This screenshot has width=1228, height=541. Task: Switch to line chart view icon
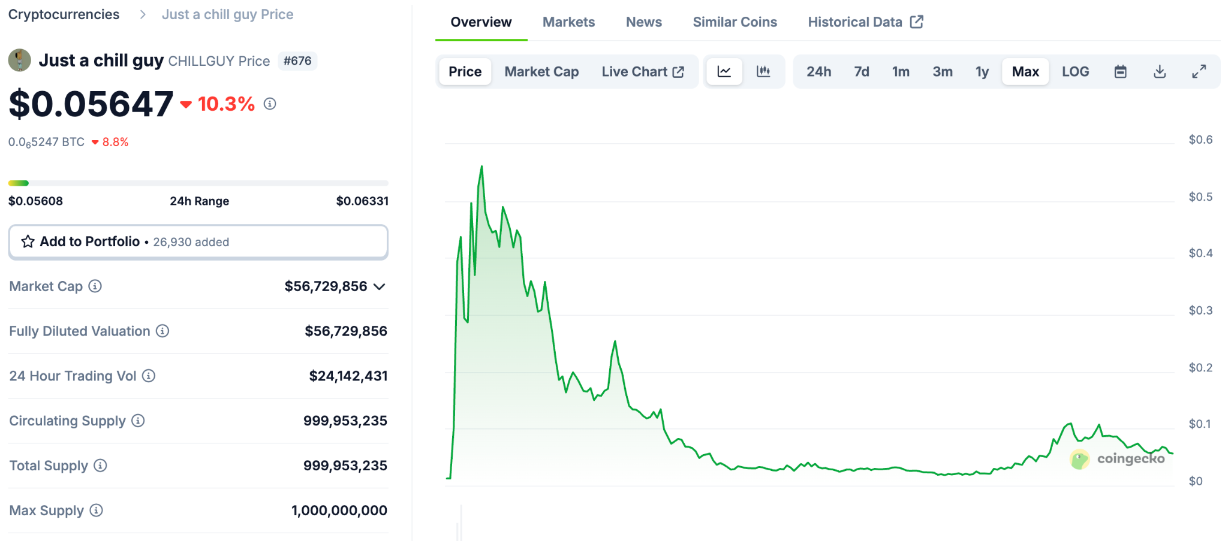tap(724, 72)
